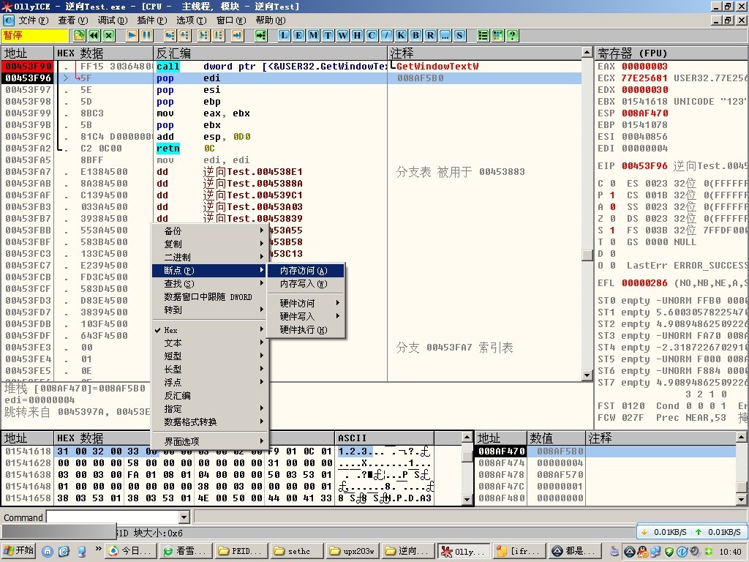Click the Run program play icon
This screenshot has height=562, width=749.
pos(132,35)
